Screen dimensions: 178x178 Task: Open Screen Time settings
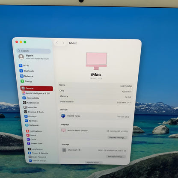(x=35, y=143)
